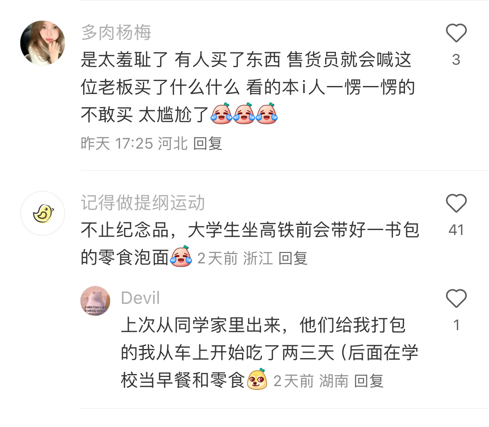Reply to the 浙江 comment from 2天前

293,258
